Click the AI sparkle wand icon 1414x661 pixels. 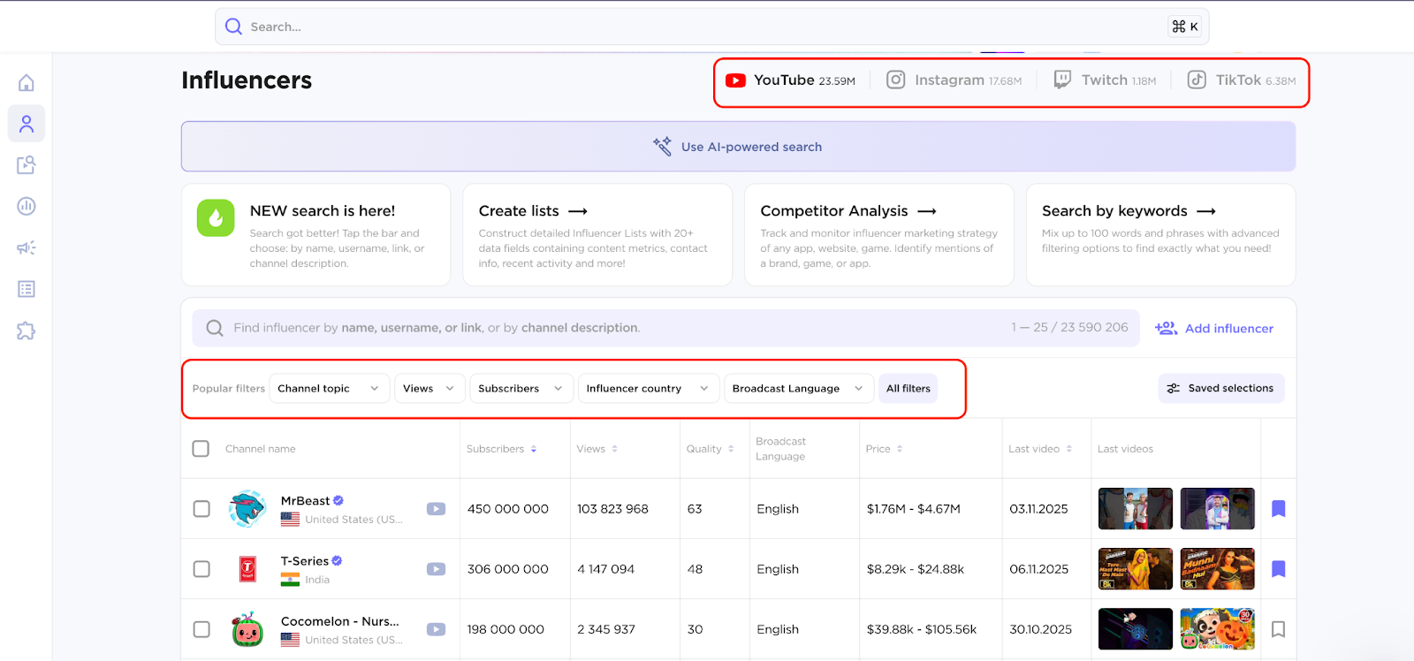click(x=663, y=146)
